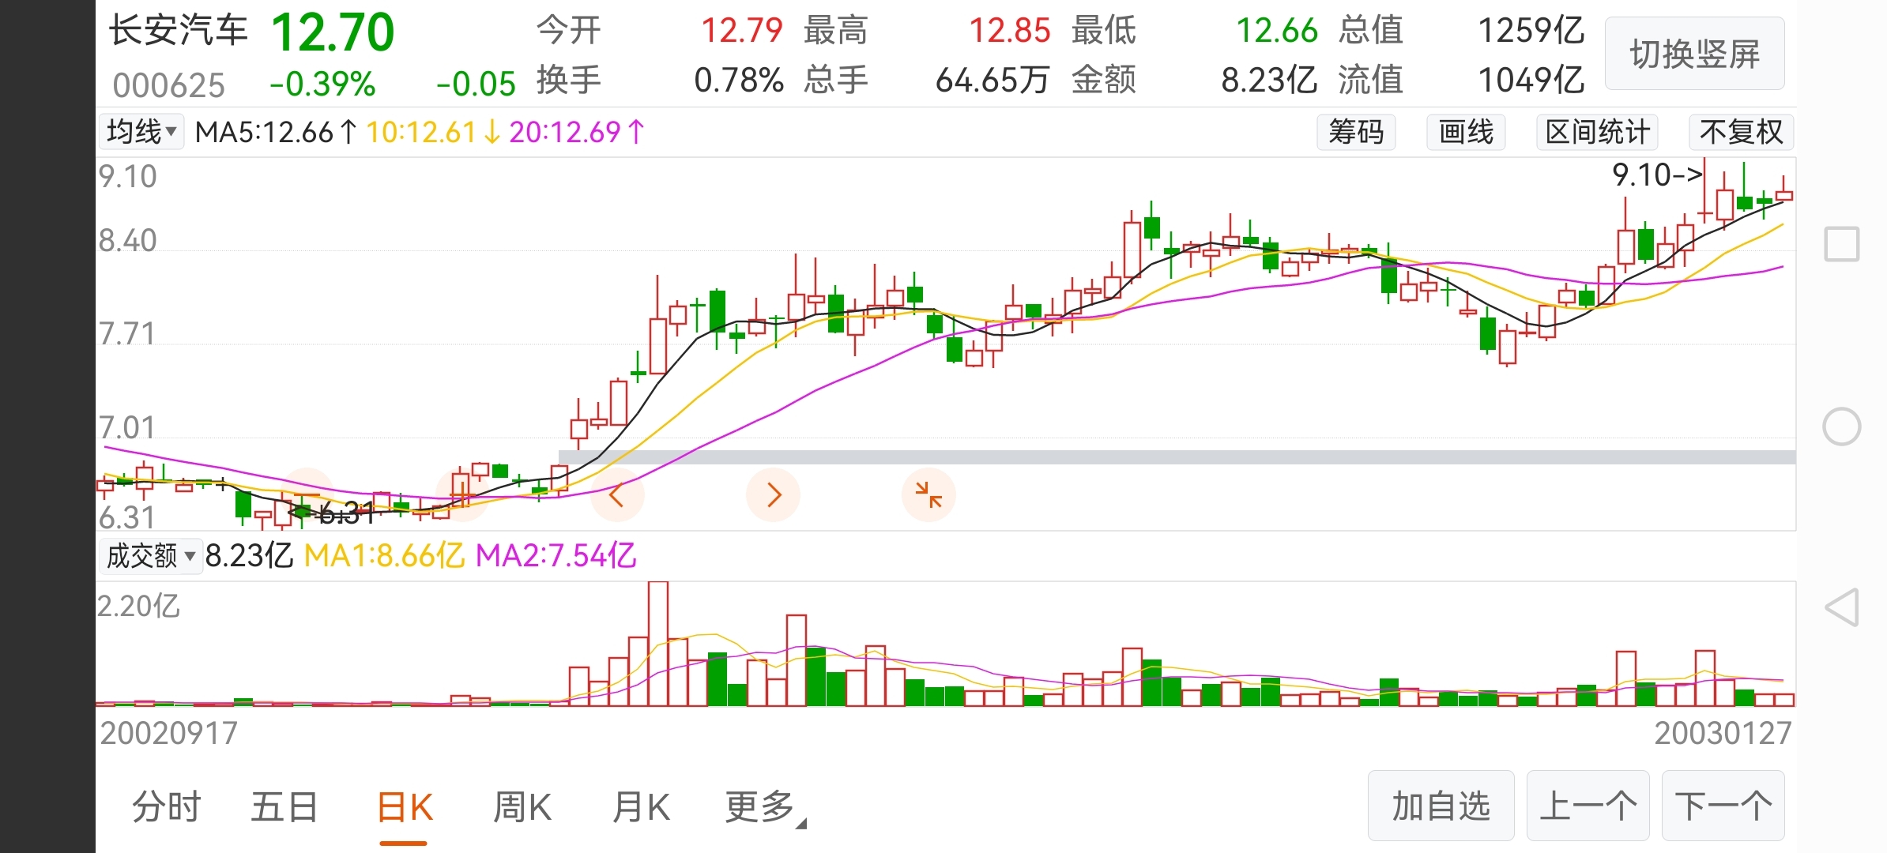Tap the Android recent apps square button

coord(1841,244)
